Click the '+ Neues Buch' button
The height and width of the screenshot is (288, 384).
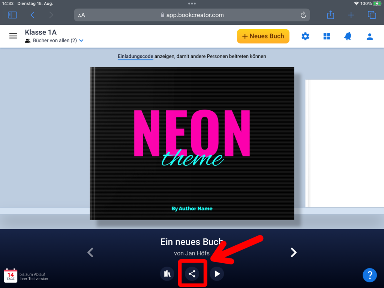click(263, 36)
